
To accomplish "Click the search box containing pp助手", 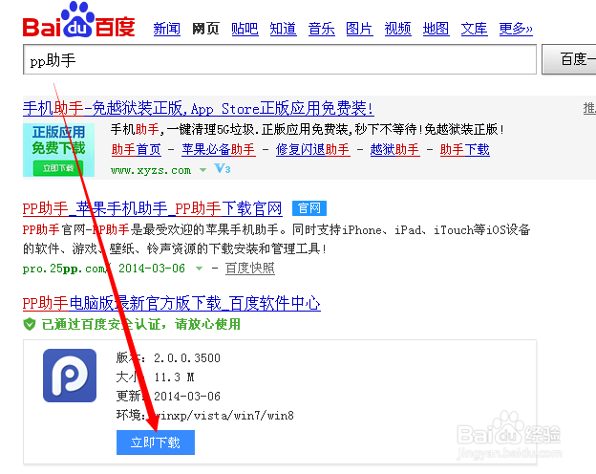I will 280,59.
